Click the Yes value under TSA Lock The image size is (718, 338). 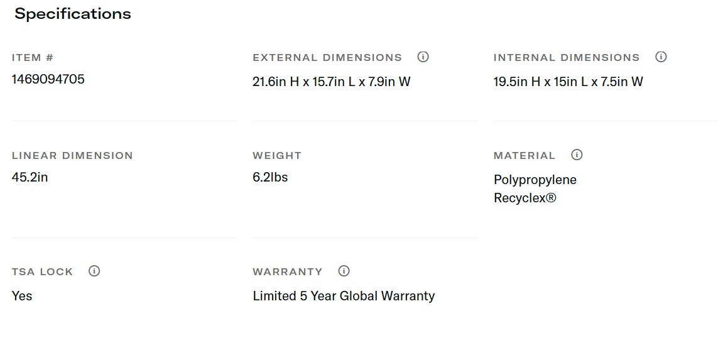pos(22,296)
